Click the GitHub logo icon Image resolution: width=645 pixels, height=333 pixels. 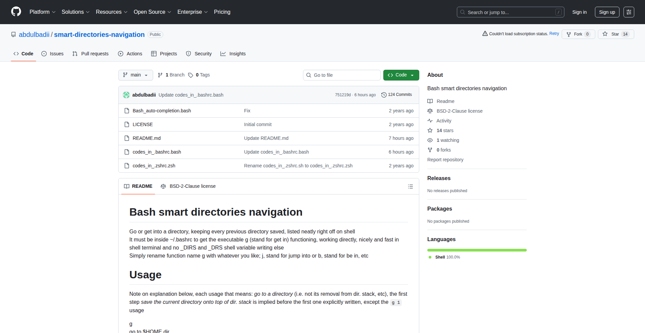pyautogui.click(x=16, y=12)
